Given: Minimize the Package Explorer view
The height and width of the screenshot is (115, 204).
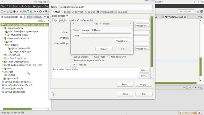Looking at the screenshot, I should (45, 17).
